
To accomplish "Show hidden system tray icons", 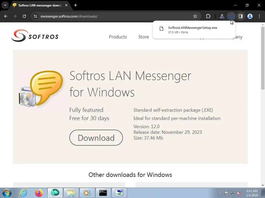I will point(220,193).
